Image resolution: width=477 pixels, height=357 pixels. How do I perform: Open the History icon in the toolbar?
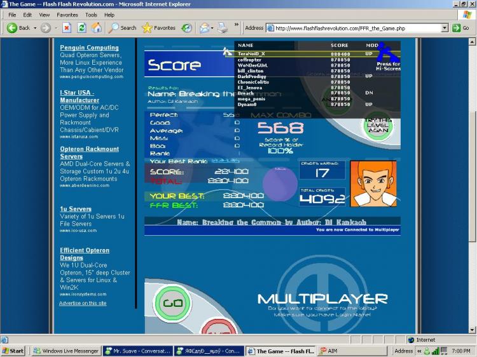(186, 28)
